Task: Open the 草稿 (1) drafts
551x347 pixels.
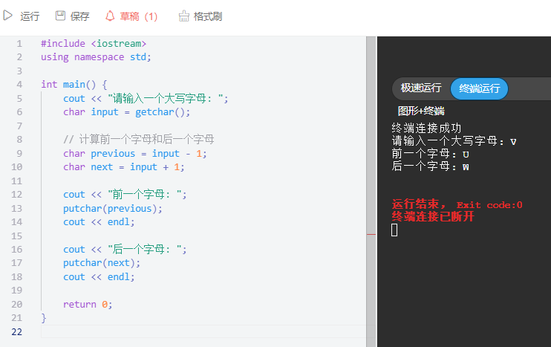Action: (x=139, y=16)
